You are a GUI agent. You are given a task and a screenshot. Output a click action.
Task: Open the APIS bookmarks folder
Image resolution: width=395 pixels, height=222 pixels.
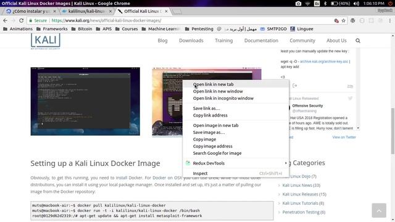coord(104,29)
